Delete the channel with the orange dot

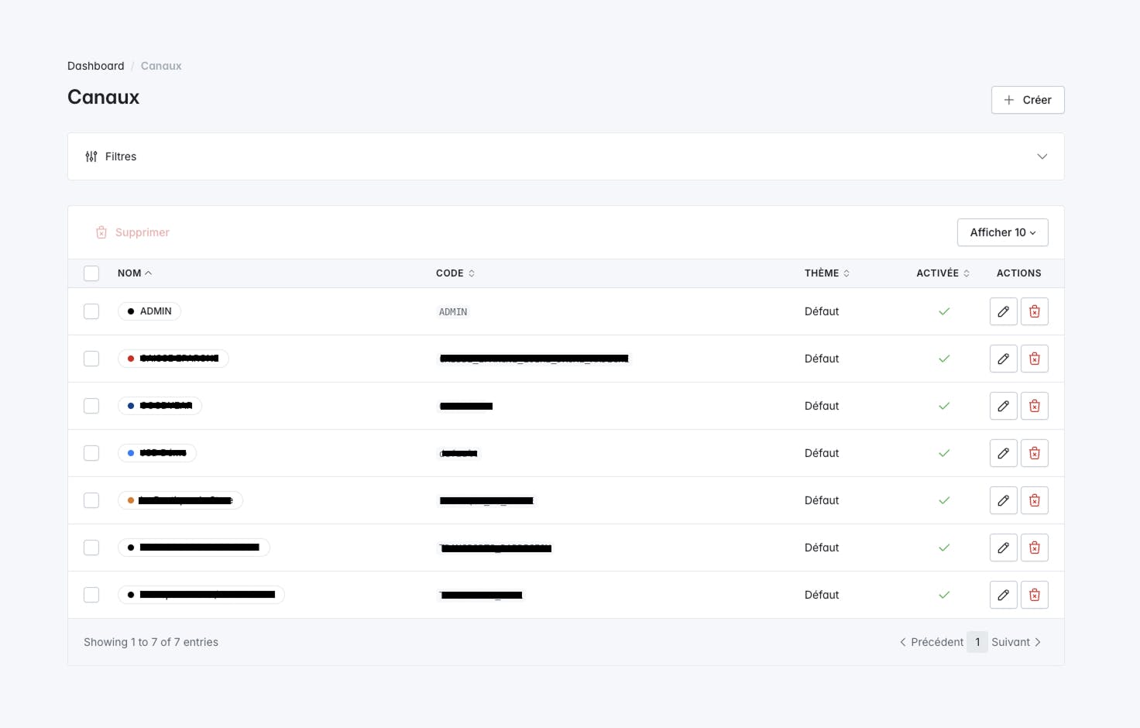pos(1034,500)
